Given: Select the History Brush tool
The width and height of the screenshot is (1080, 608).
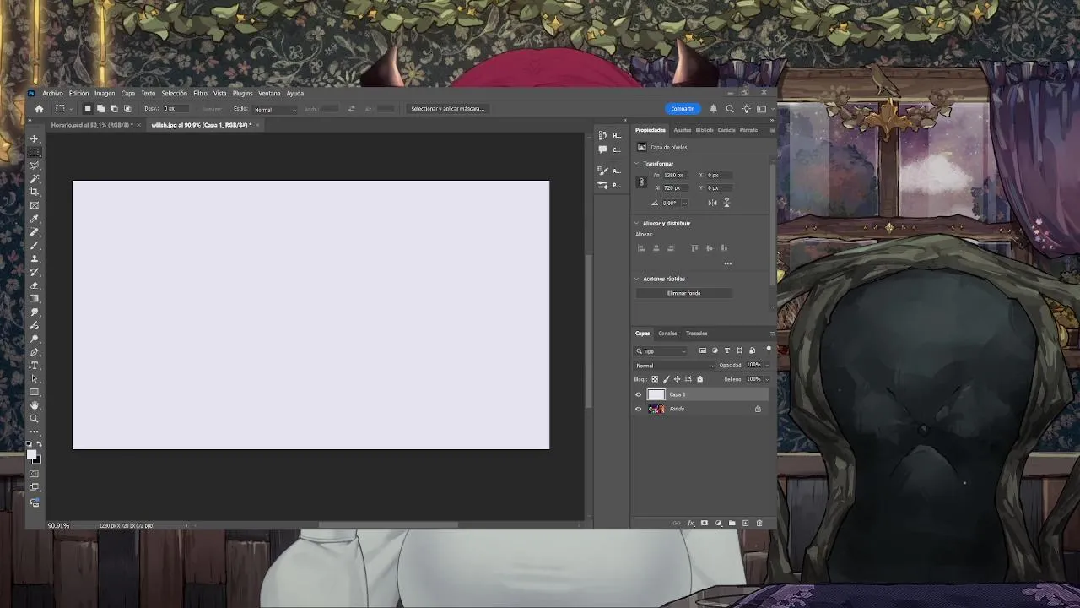Looking at the screenshot, I should [x=34, y=272].
